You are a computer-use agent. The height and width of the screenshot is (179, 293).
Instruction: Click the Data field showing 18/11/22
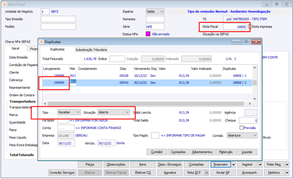click(66, 143)
